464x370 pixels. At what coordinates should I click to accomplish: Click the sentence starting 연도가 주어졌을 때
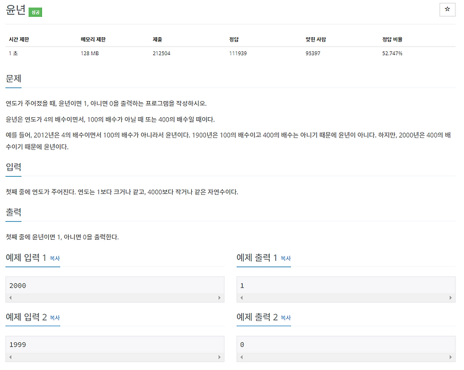pyautogui.click(x=106, y=104)
